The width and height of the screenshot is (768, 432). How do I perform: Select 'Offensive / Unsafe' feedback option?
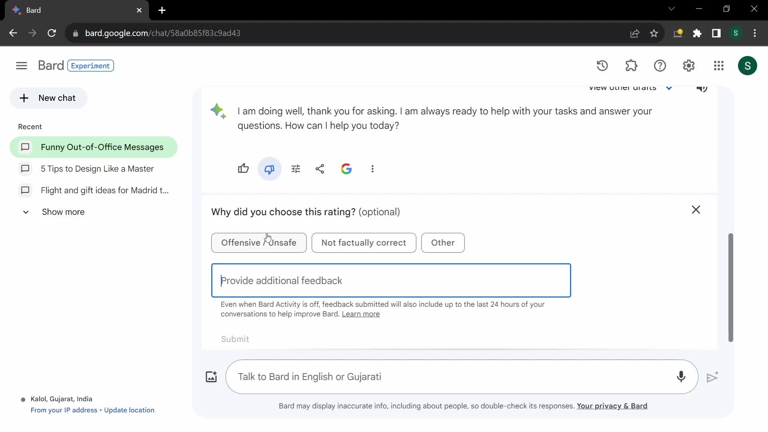click(x=259, y=243)
